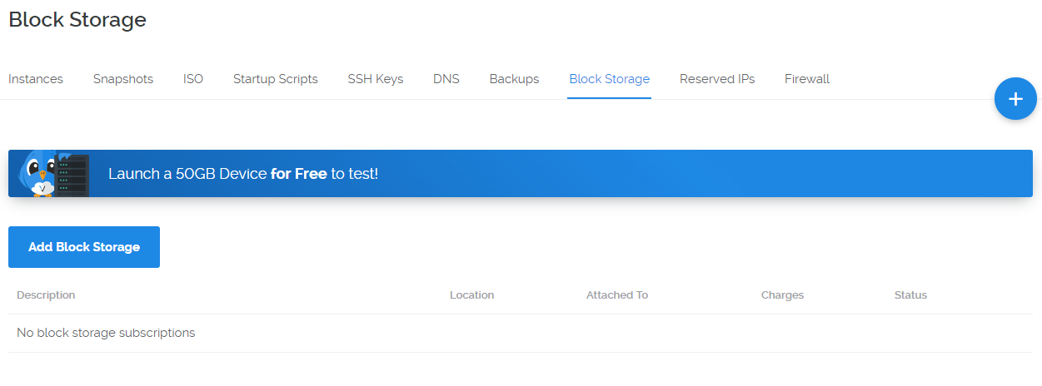This screenshot has height=386, width=1042.
Task: Click the blue plus circle button
Action: click(x=1015, y=99)
